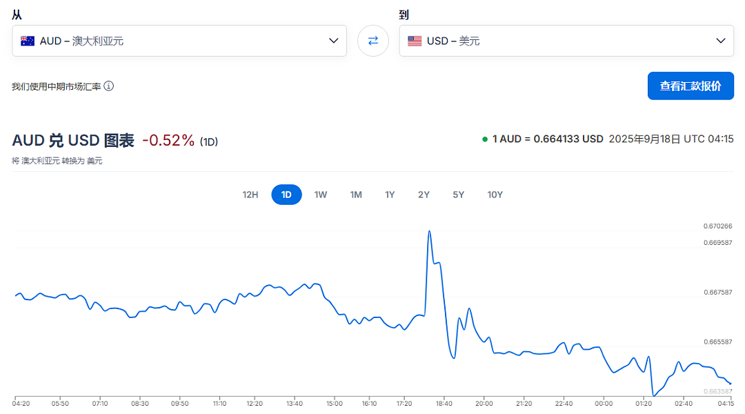The image size is (745, 414).
Task: Click the -0.52% change value
Action: coord(168,141)
